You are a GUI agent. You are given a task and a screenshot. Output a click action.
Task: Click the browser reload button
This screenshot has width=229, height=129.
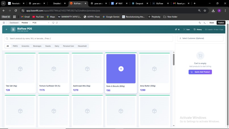coord(16,11)
